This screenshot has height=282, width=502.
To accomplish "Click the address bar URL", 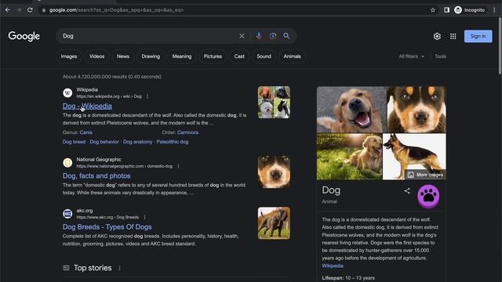I will click(116, 10).
